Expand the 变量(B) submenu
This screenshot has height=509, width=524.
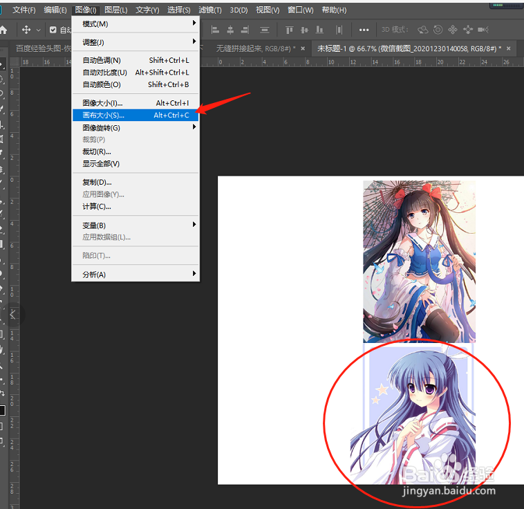[x=135, y=225]
